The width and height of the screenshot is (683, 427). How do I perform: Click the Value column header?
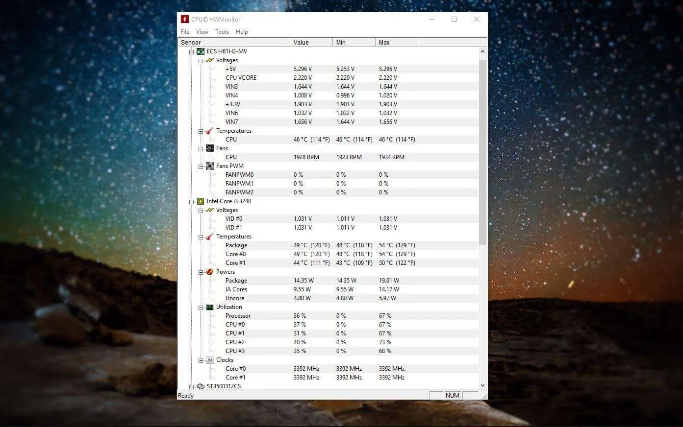point(311,43)
